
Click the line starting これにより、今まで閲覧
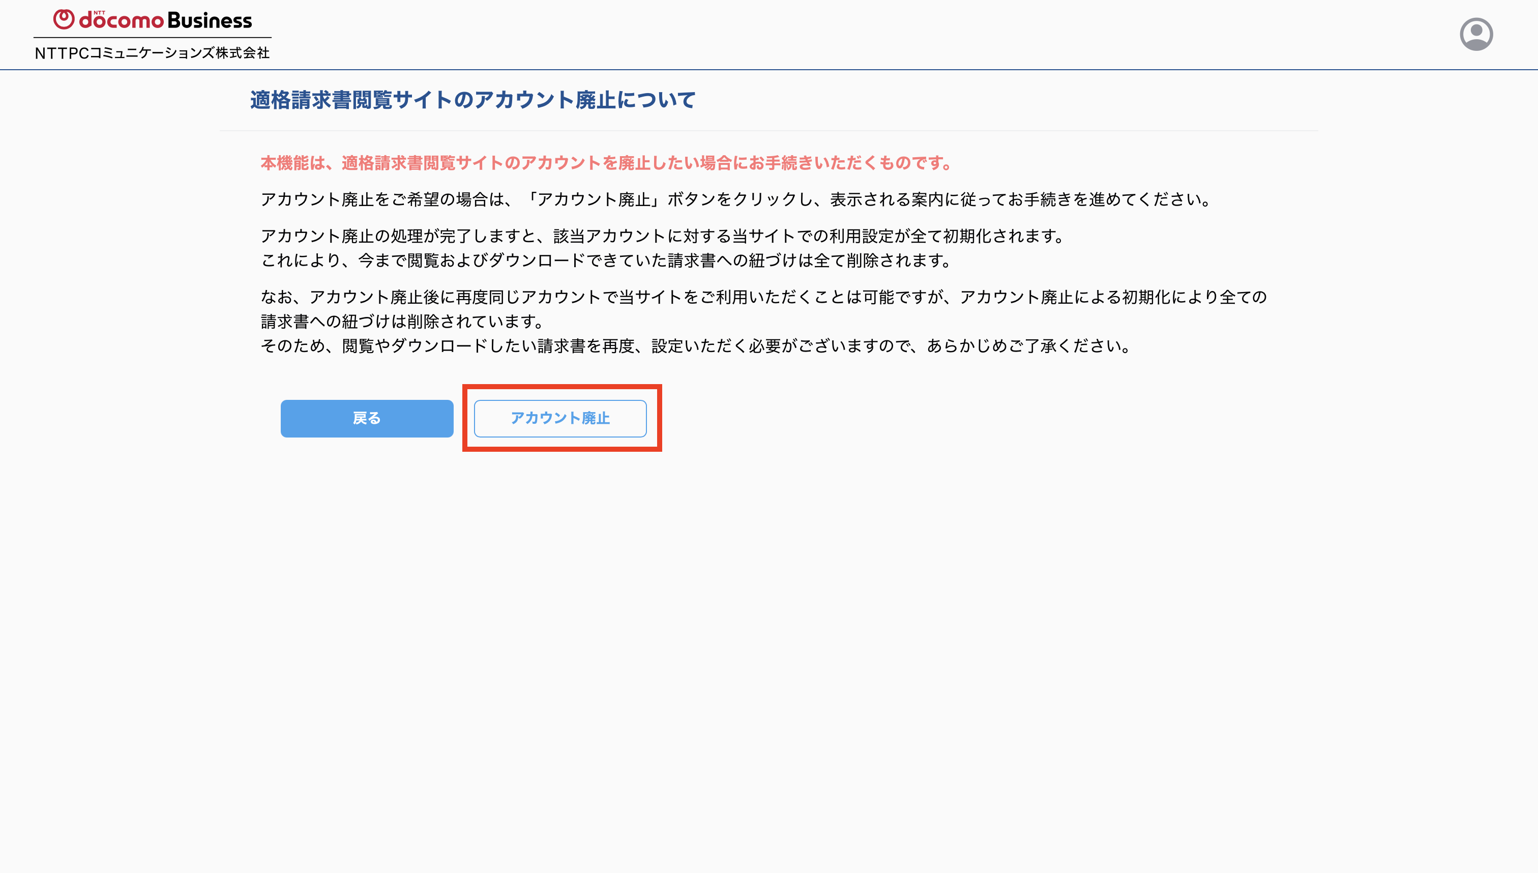606,260
